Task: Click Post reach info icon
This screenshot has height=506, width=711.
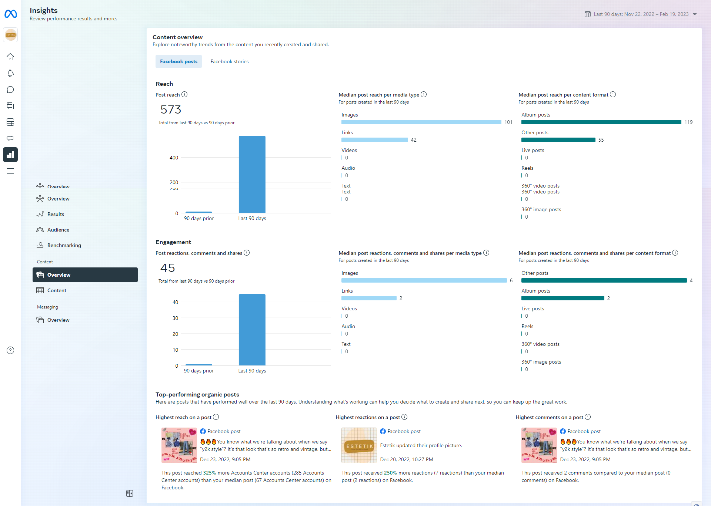Action: pyautogui.click(x=184, y=94)
